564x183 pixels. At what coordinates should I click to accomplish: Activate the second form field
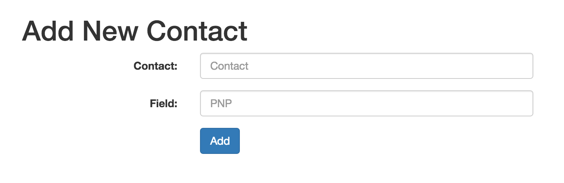(367, 103)
